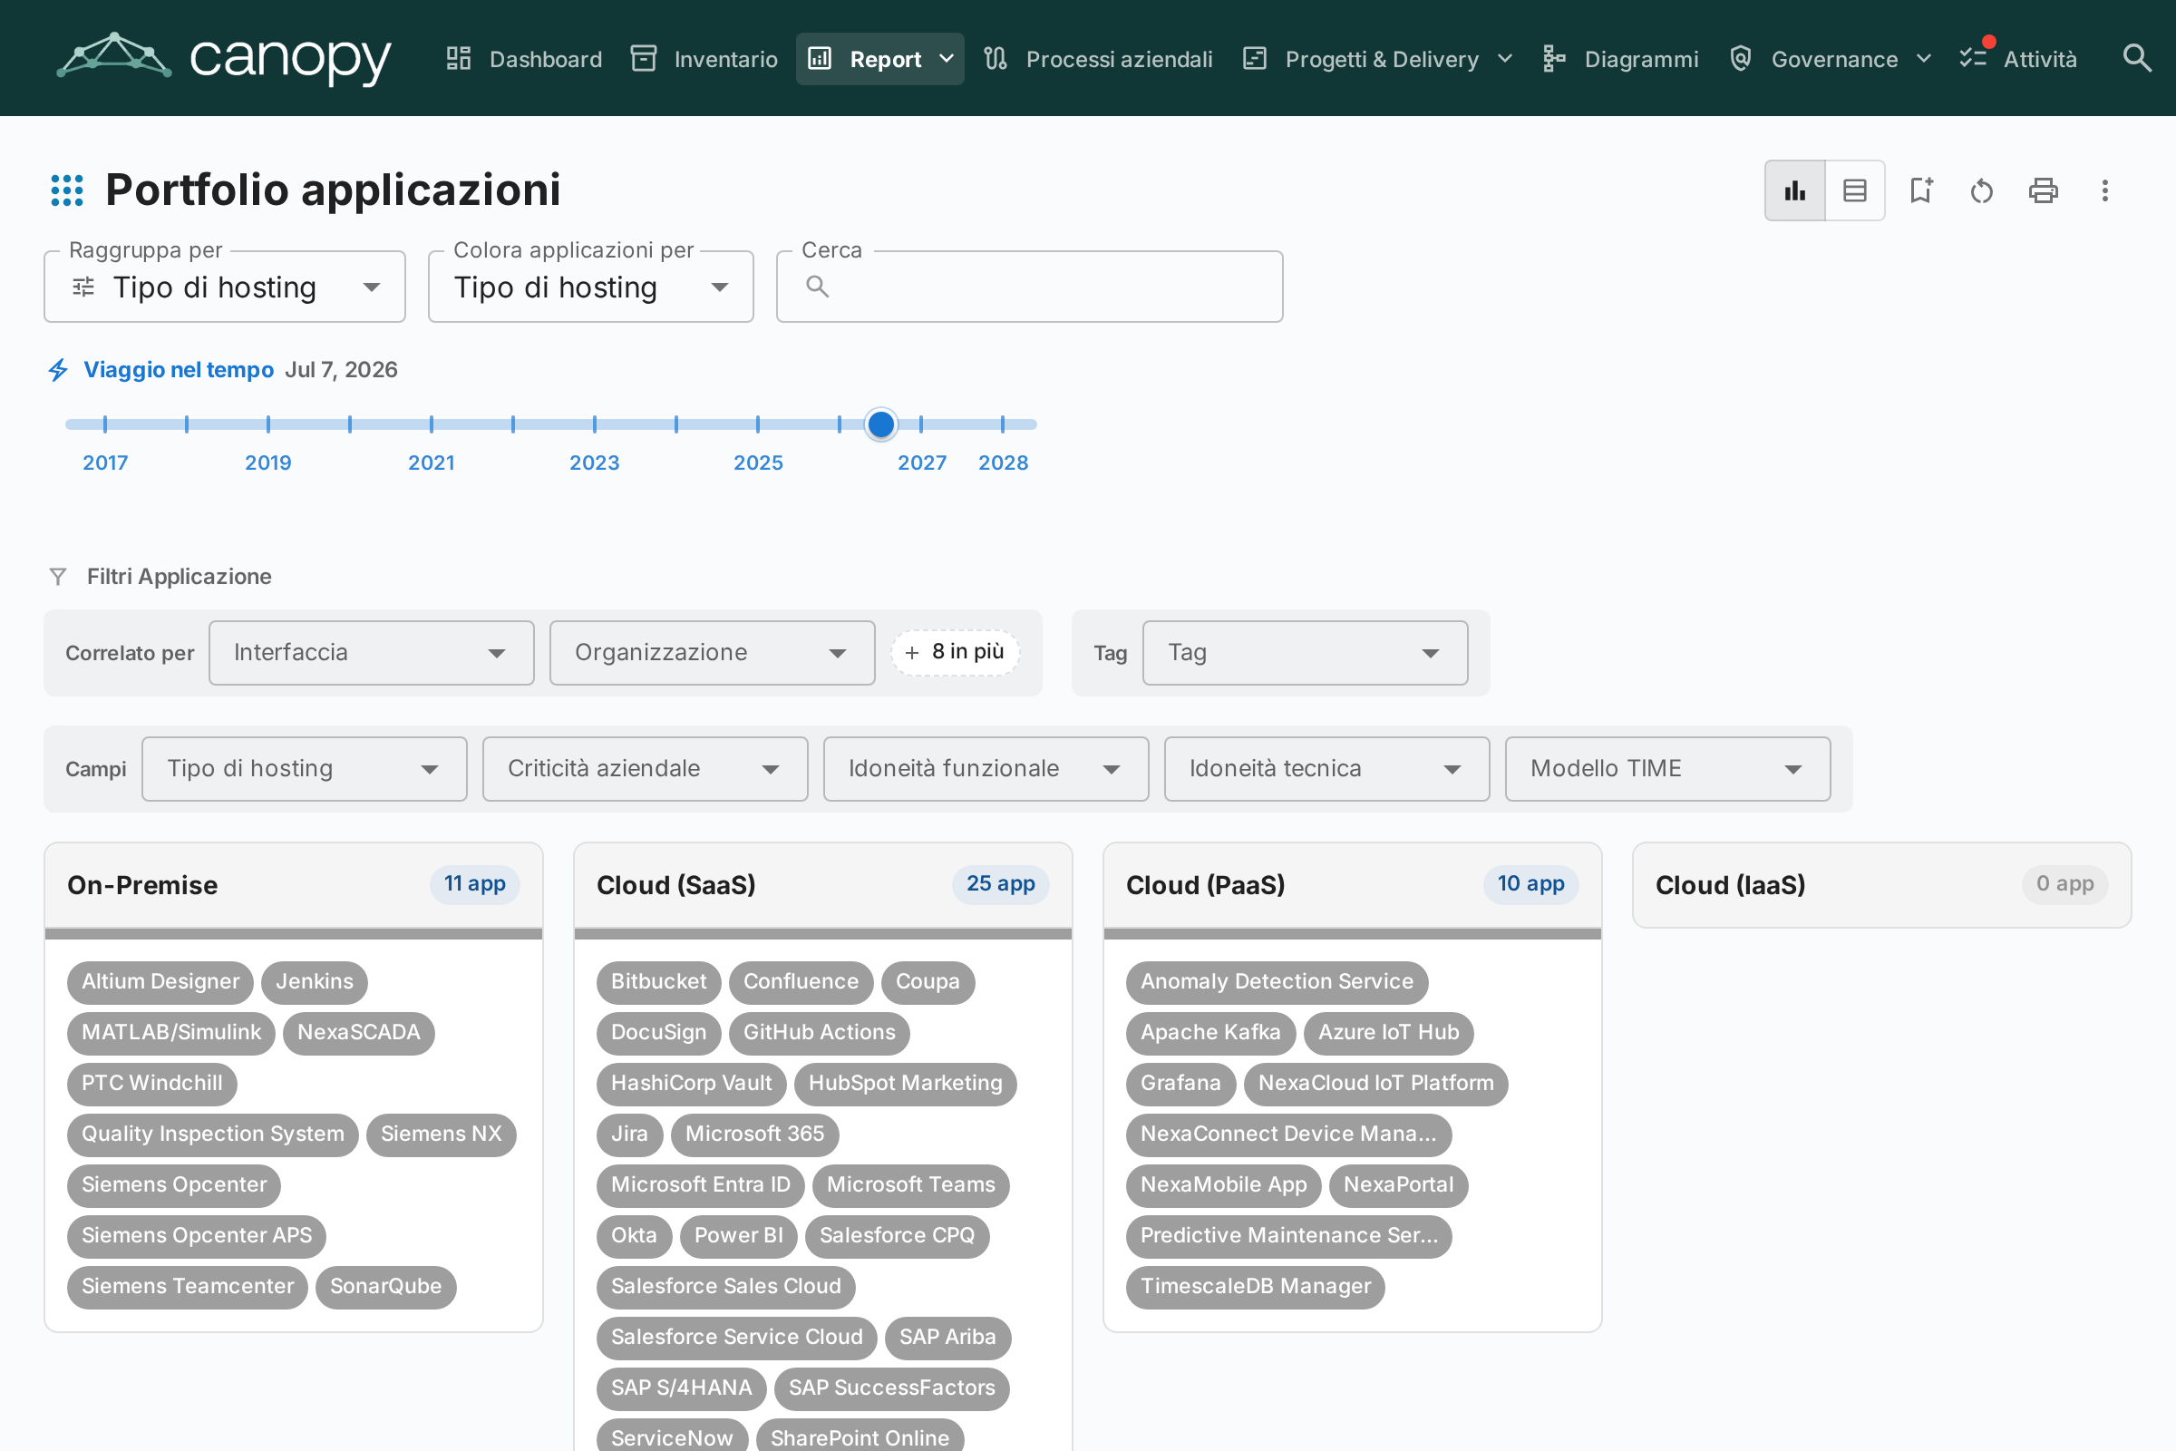Open the Idoneità tecnica dropdown
2176x1451 pixels.
[x=1326, y=769]
